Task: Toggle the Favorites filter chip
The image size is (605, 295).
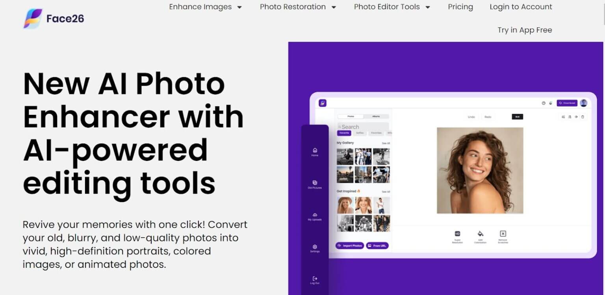Action: 376,133
